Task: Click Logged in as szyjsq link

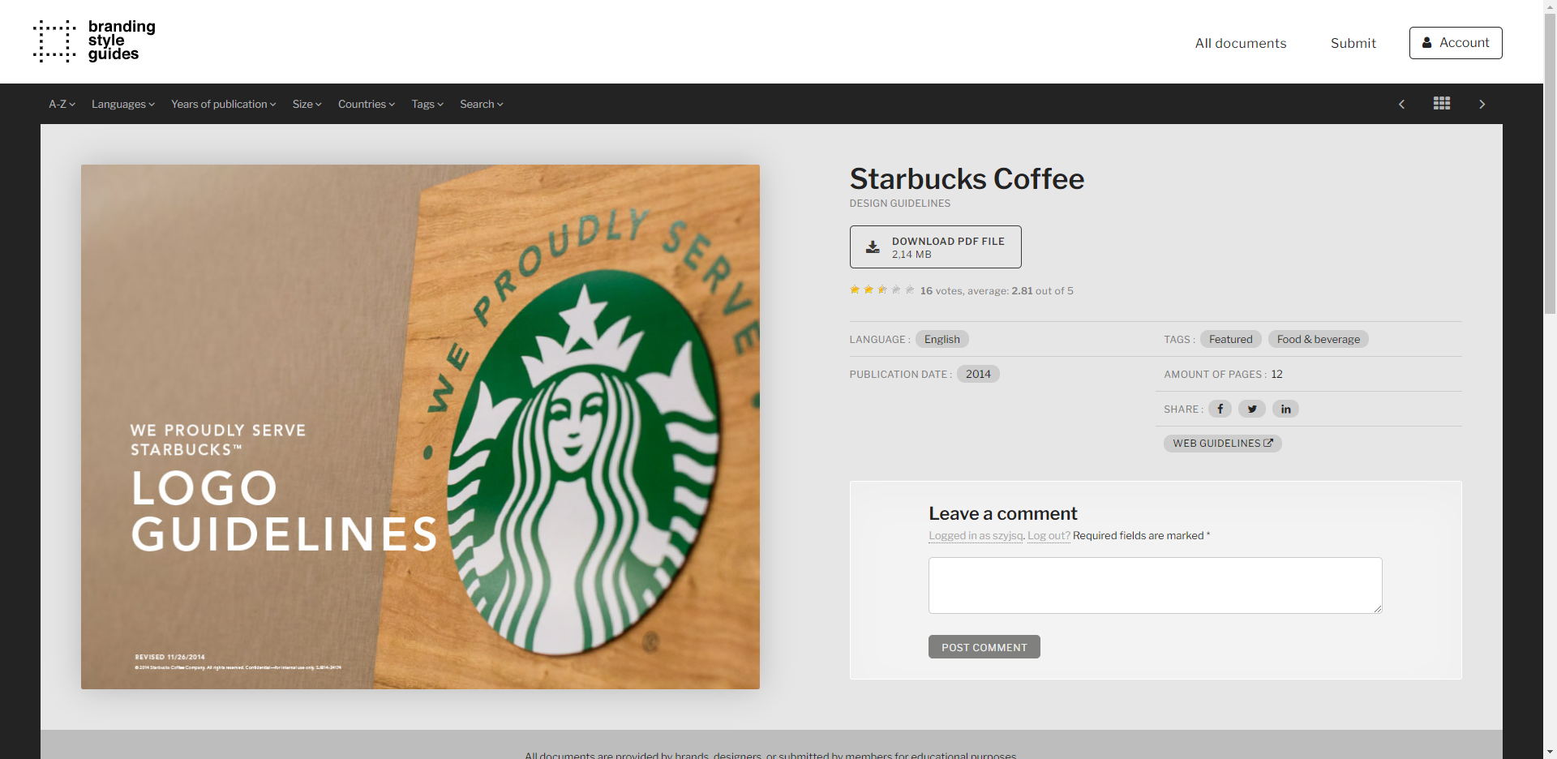Action: click(976, 535)
